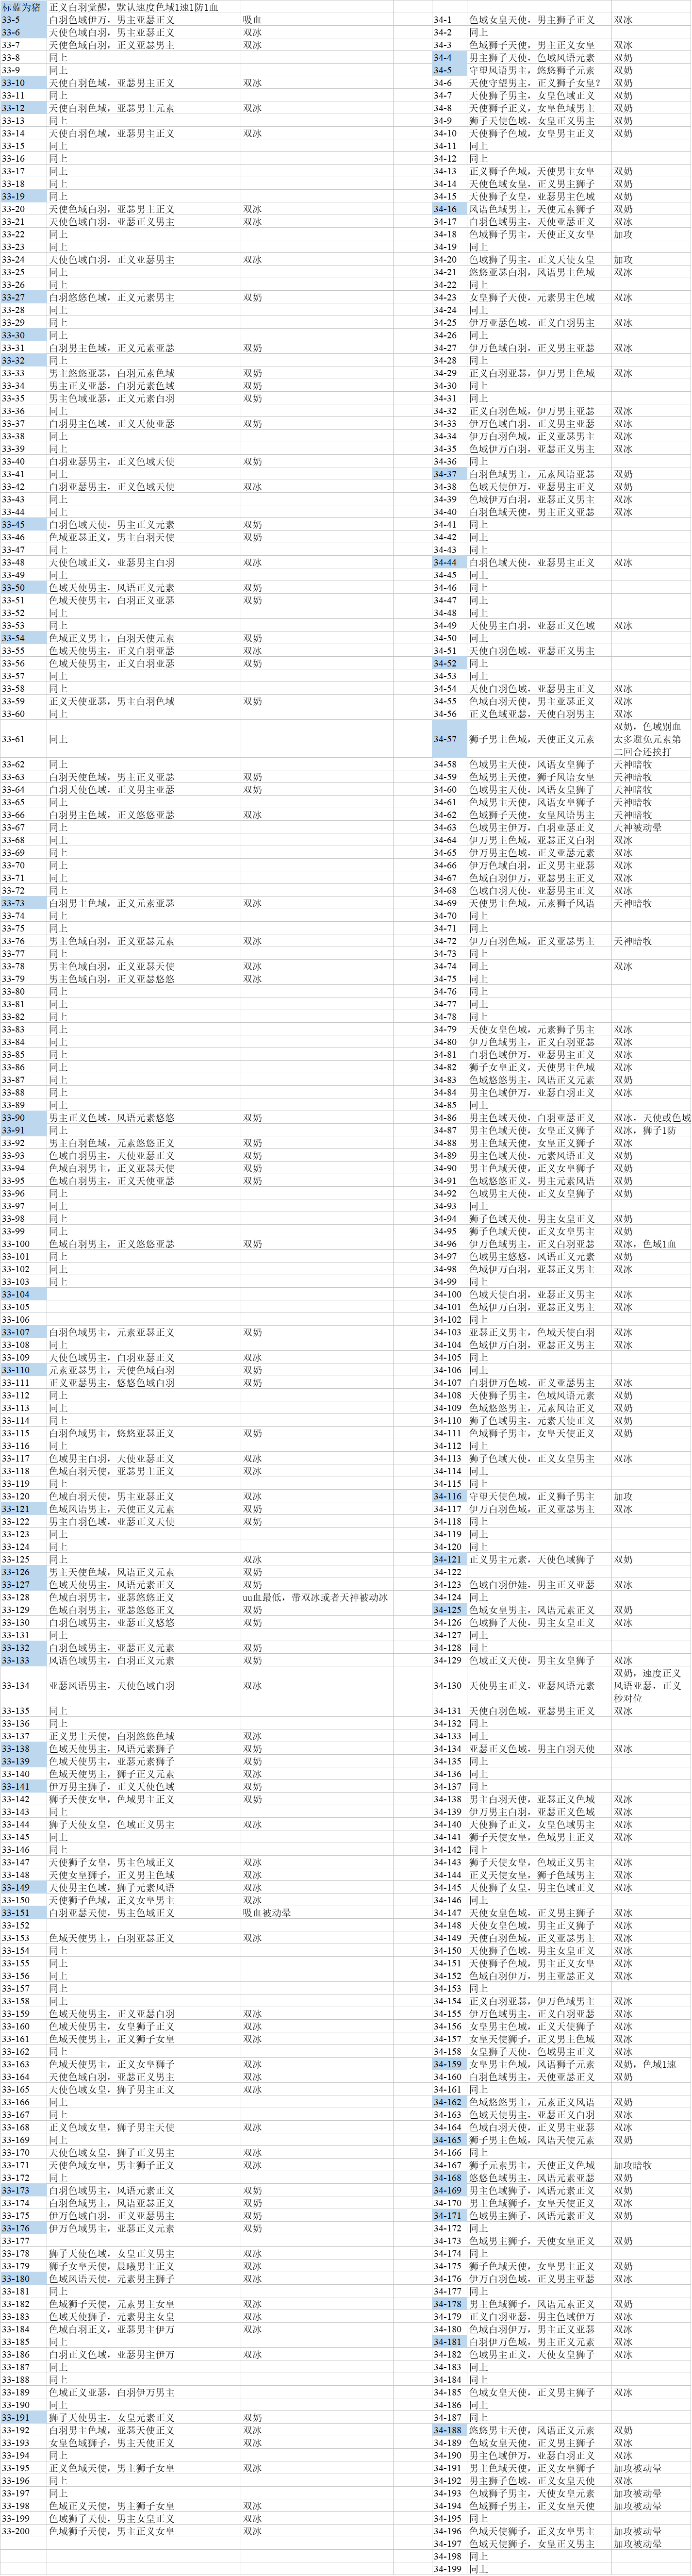692x2576 pixels.
Task: Click the highlighted label 33-45
Action: click(x=23, y=524)
